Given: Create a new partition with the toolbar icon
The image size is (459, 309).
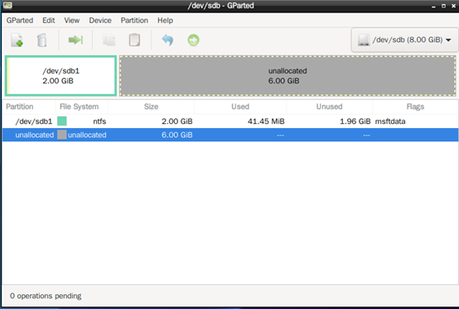Looking at the screenshot, I should (x=17, y=40).
